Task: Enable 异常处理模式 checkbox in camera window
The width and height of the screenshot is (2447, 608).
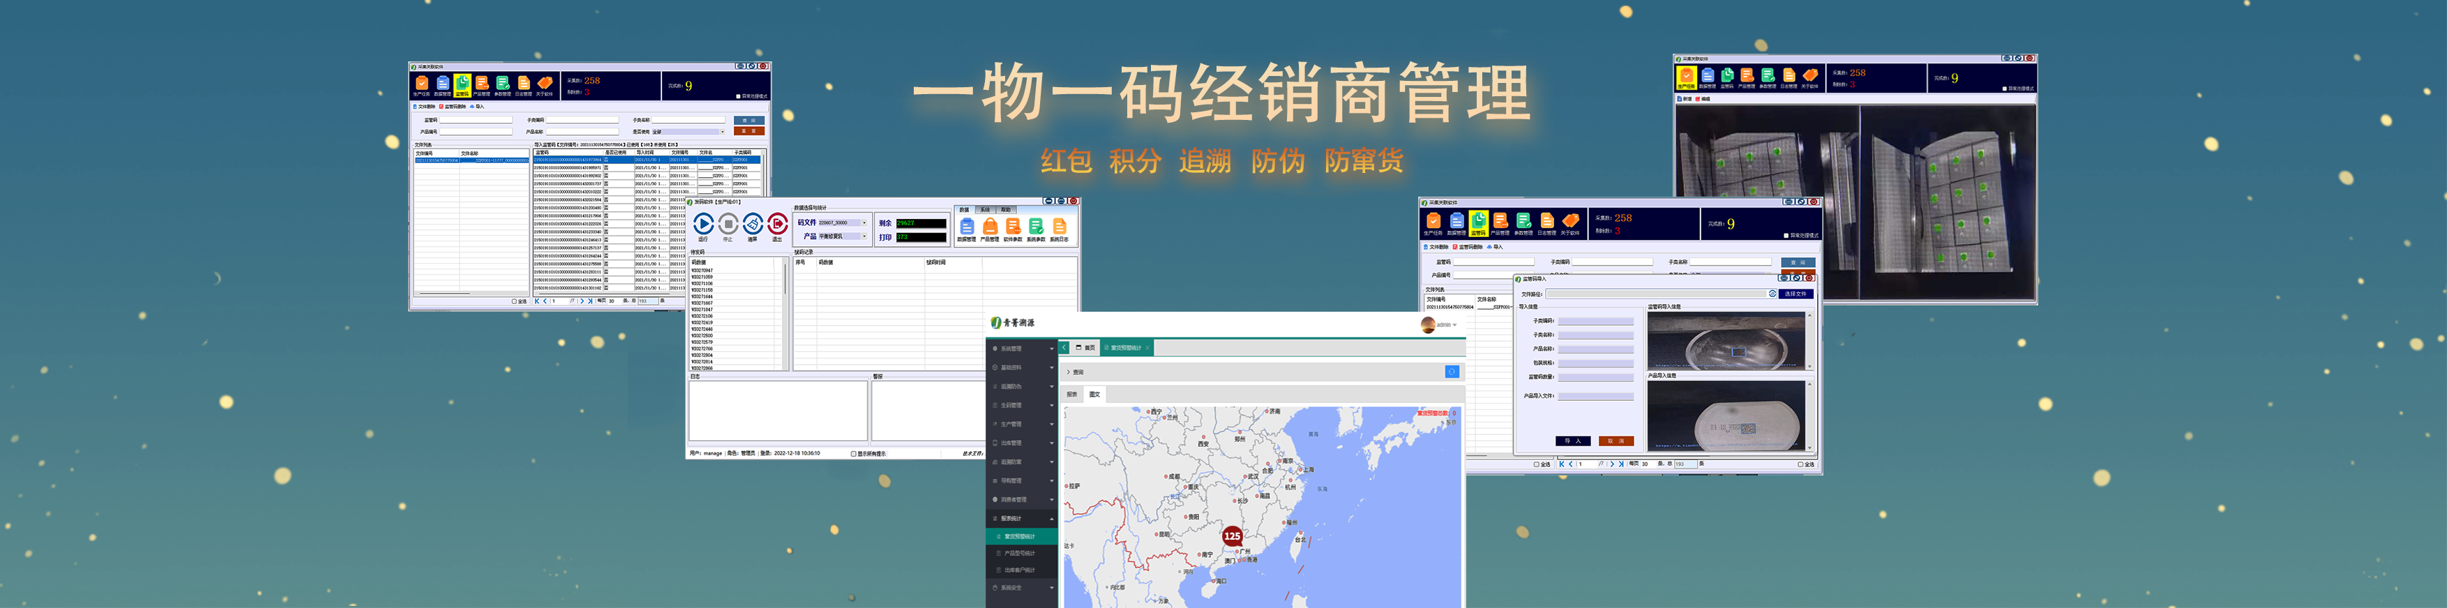Action: coord(2004,89)
